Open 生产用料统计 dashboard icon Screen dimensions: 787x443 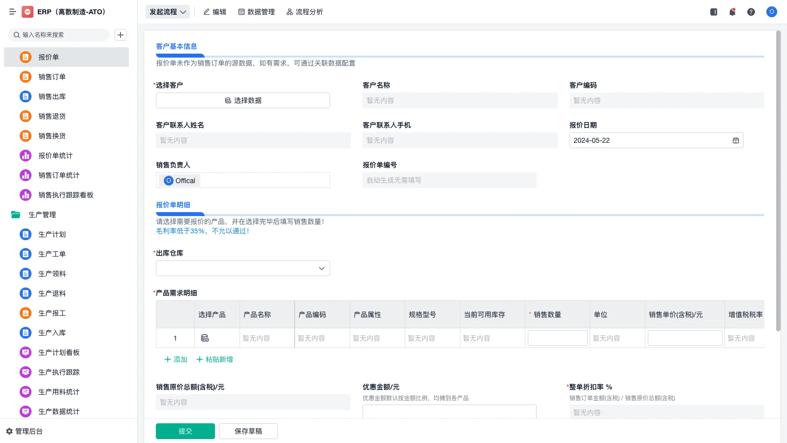click(26, 392)
